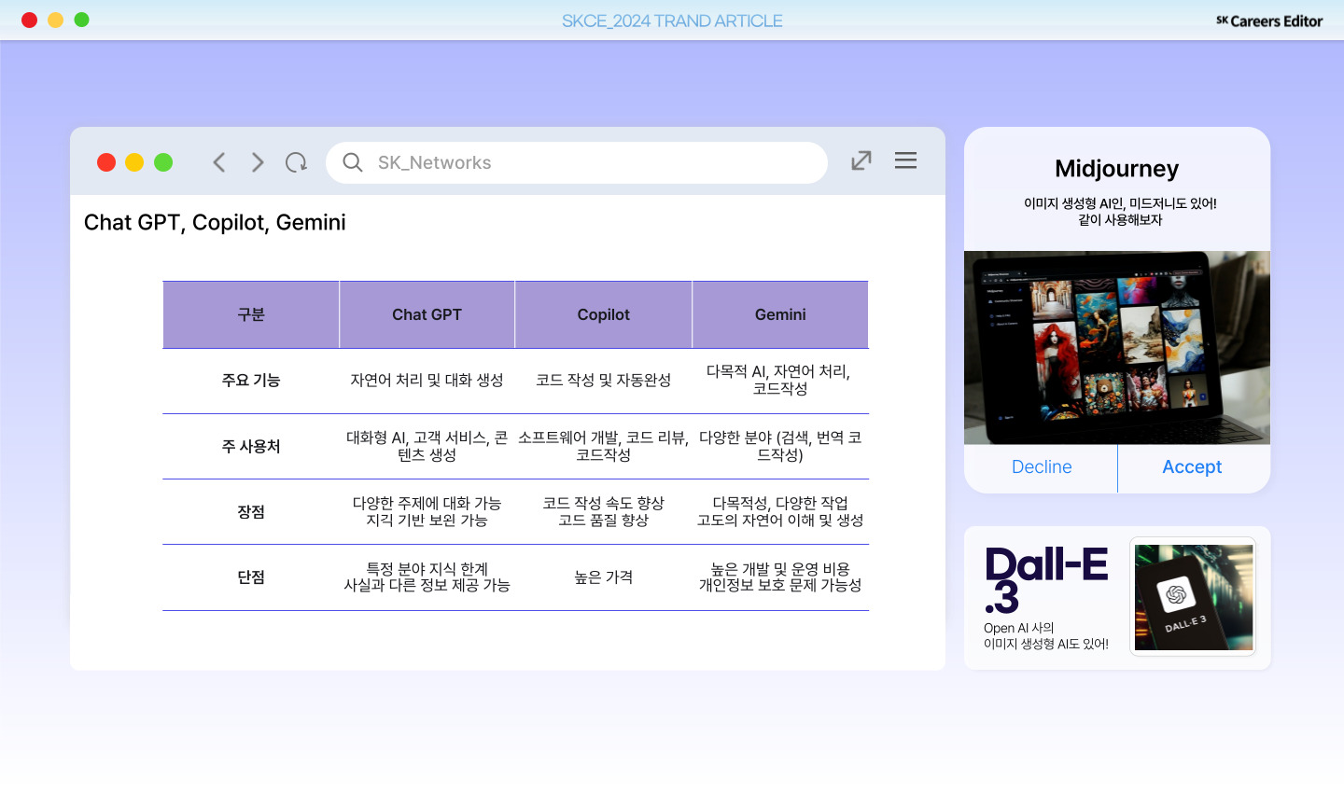This screenshot has width=1344, height=806.
Task: Click the green dot in the inner browser toolbar
Action: click(163, 162)
